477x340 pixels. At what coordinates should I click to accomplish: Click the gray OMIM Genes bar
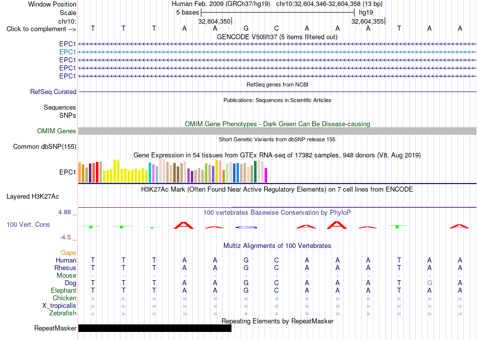278,131
